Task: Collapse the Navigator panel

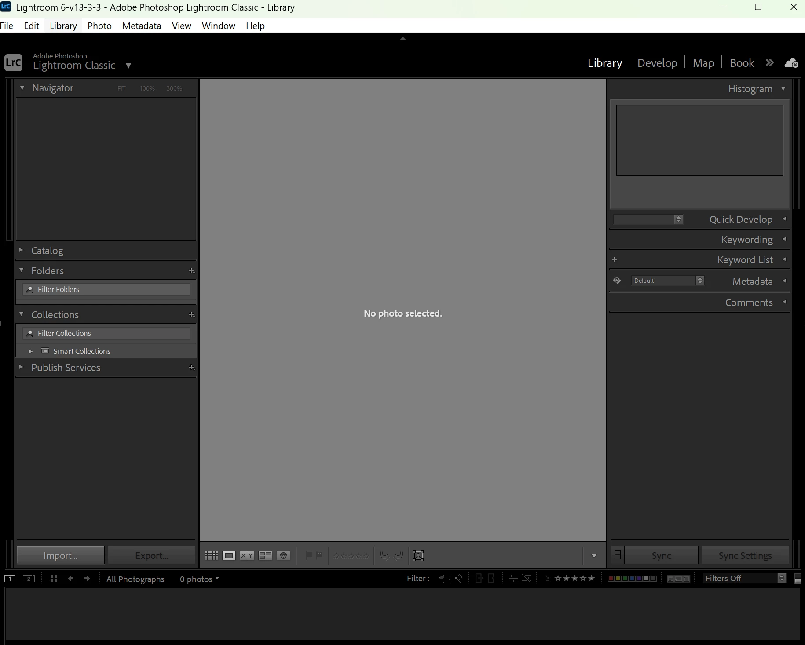Action: 22,88
